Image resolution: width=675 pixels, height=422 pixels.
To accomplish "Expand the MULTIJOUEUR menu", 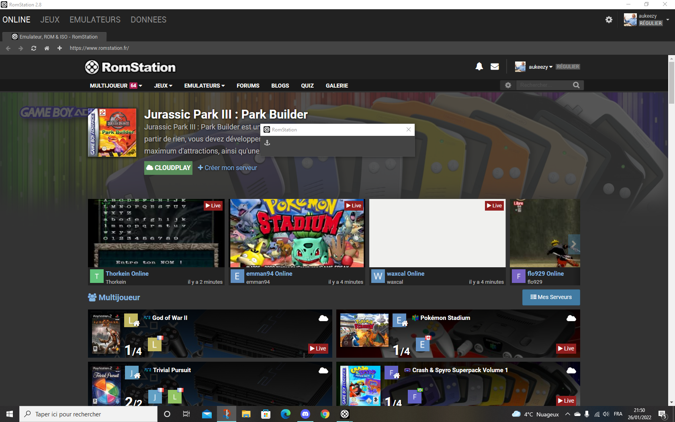I will pos(116,86).
